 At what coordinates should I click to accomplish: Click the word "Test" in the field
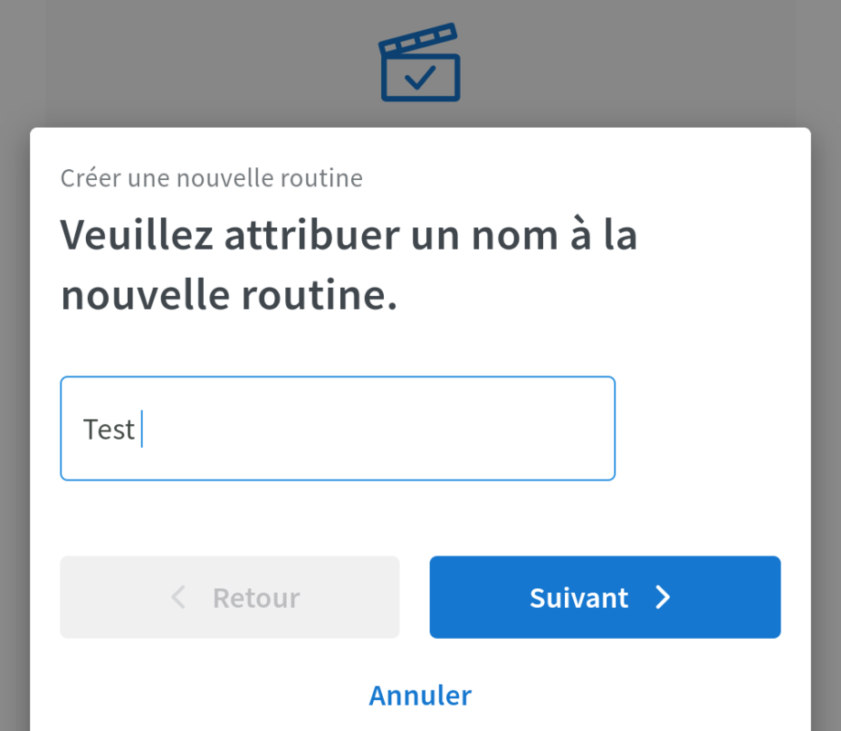[x=109, y=429]
